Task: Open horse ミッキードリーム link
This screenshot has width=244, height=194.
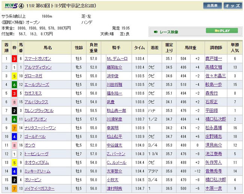Action: point(41,171)
